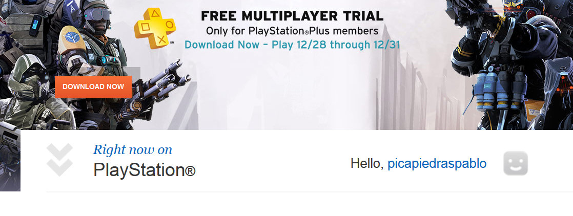Click the FREE MULTIPLAYER TRIAL headline

pos(292,16)
